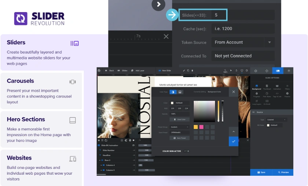This screenshot has height=186, width=308.
Task: Click the Save Preset button
Action: click(x=180, y=138)
